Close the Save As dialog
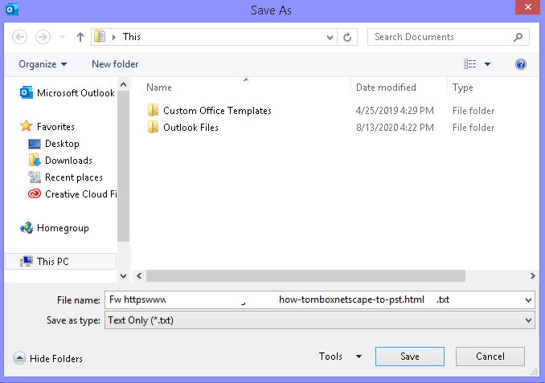Screen dimensions: 545x383 tap(527, 7)
